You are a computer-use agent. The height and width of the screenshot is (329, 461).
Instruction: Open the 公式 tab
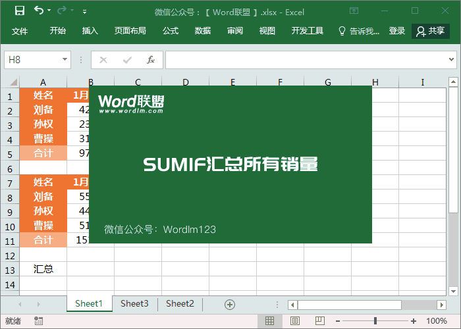[171, 30]
